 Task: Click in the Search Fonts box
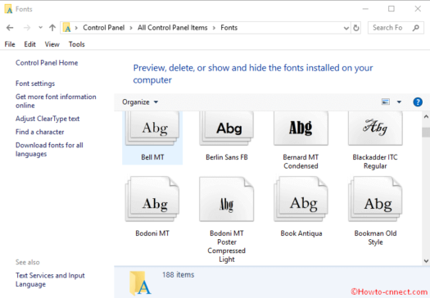click(396, 28)
